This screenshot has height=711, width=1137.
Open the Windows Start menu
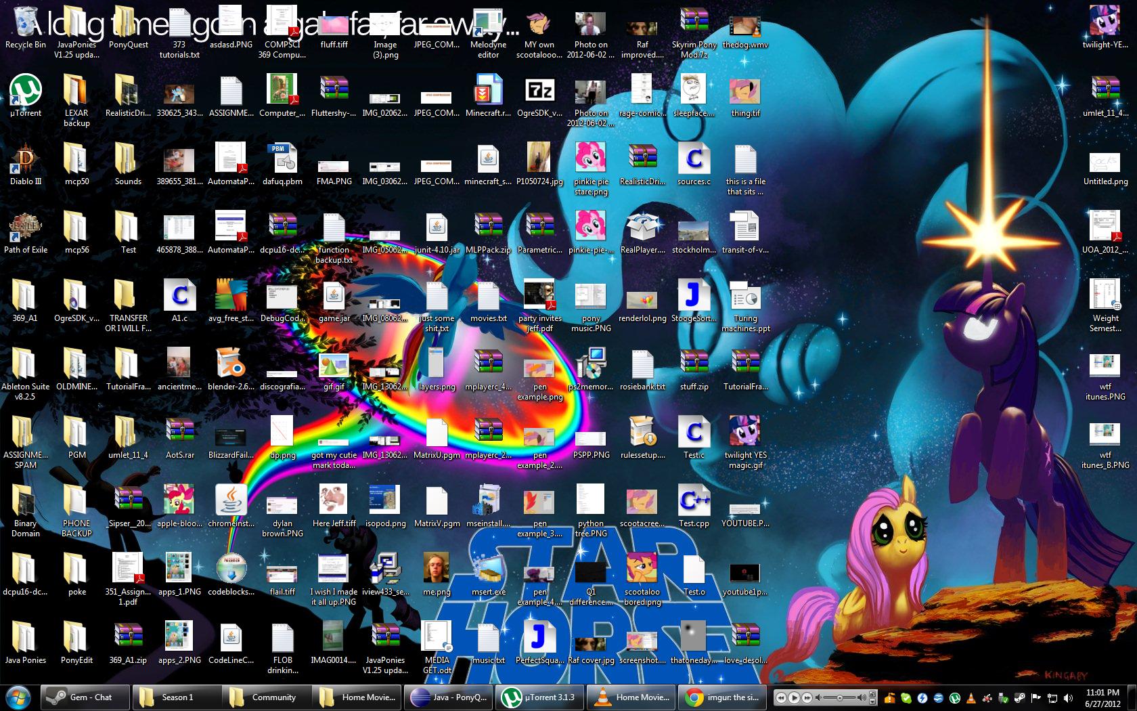[18, 697]
